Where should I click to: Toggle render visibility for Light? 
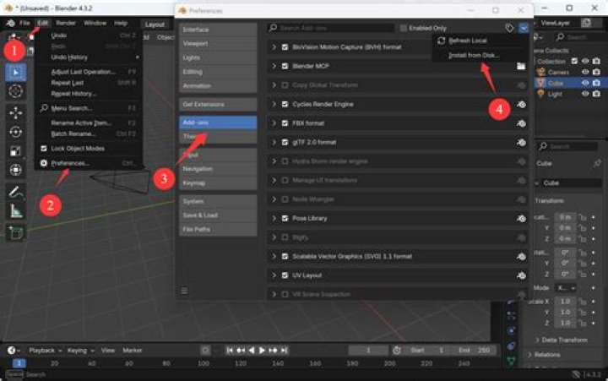596,94
